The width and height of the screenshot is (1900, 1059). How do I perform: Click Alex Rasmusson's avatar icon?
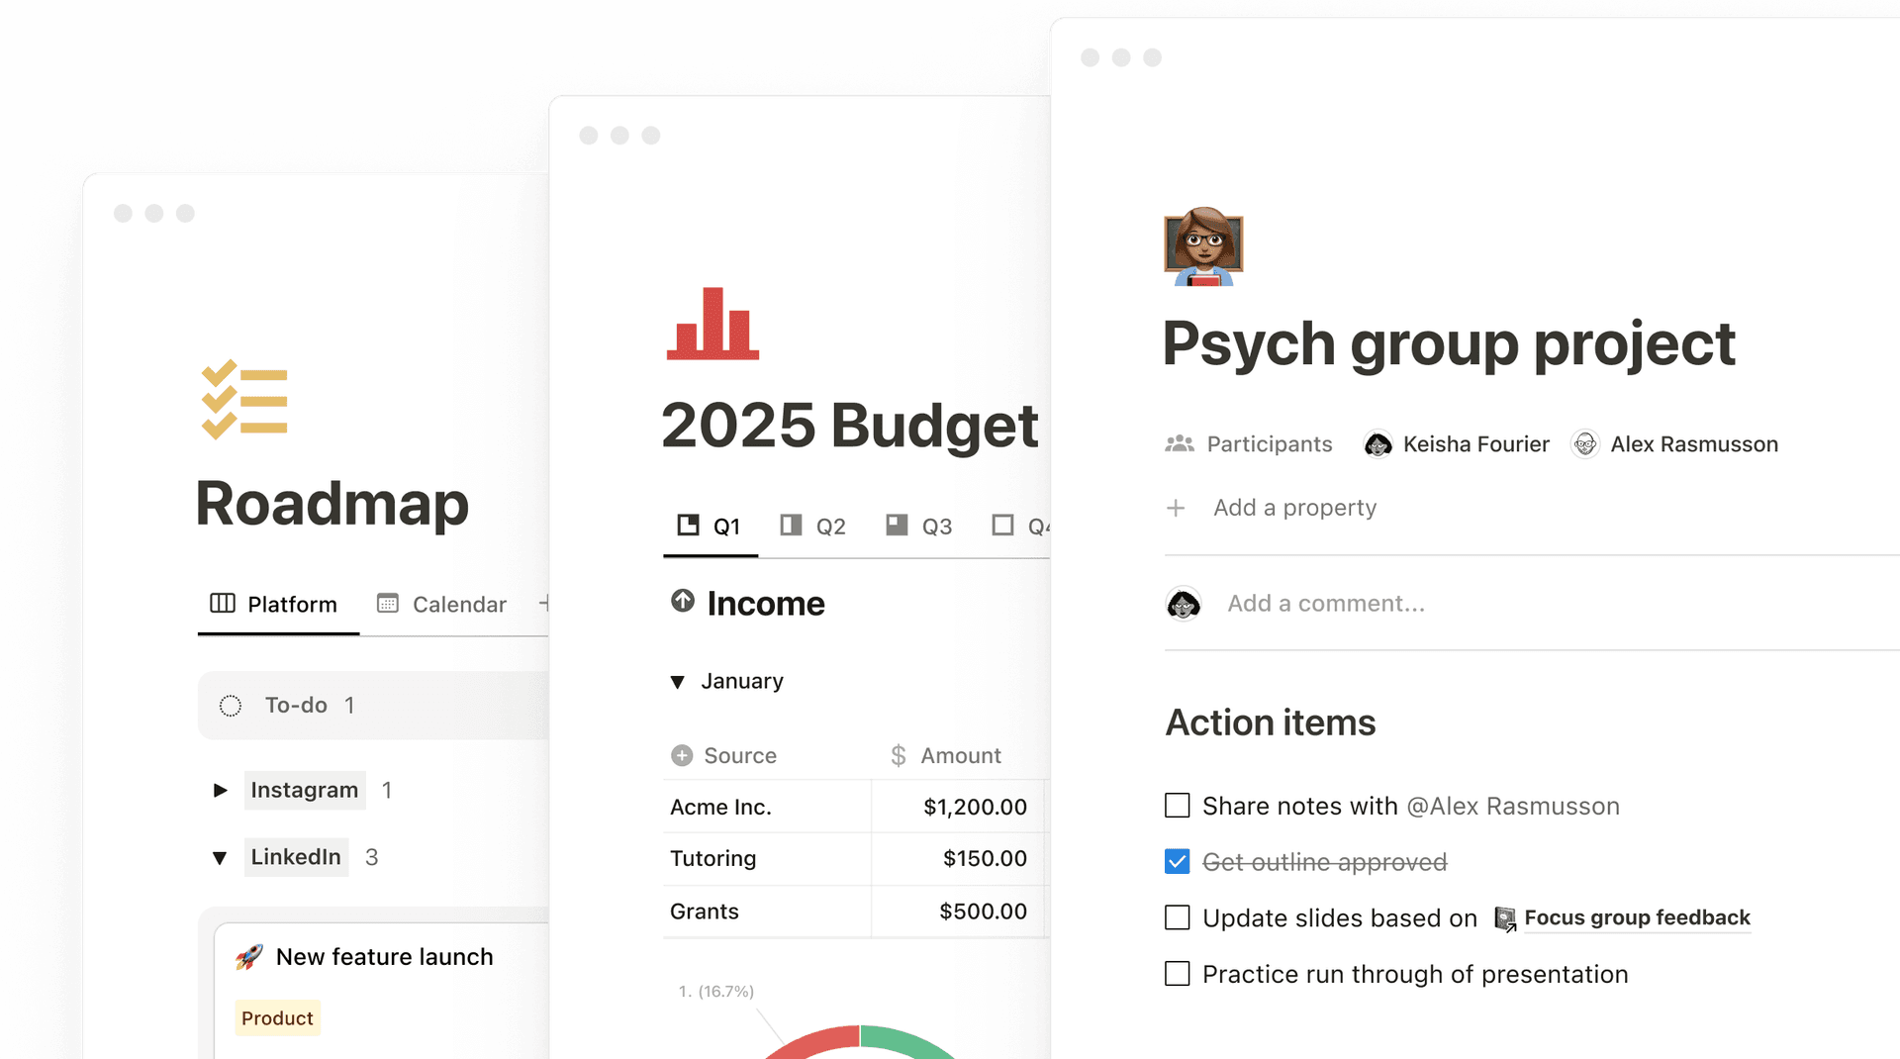tap(1584, 444)
